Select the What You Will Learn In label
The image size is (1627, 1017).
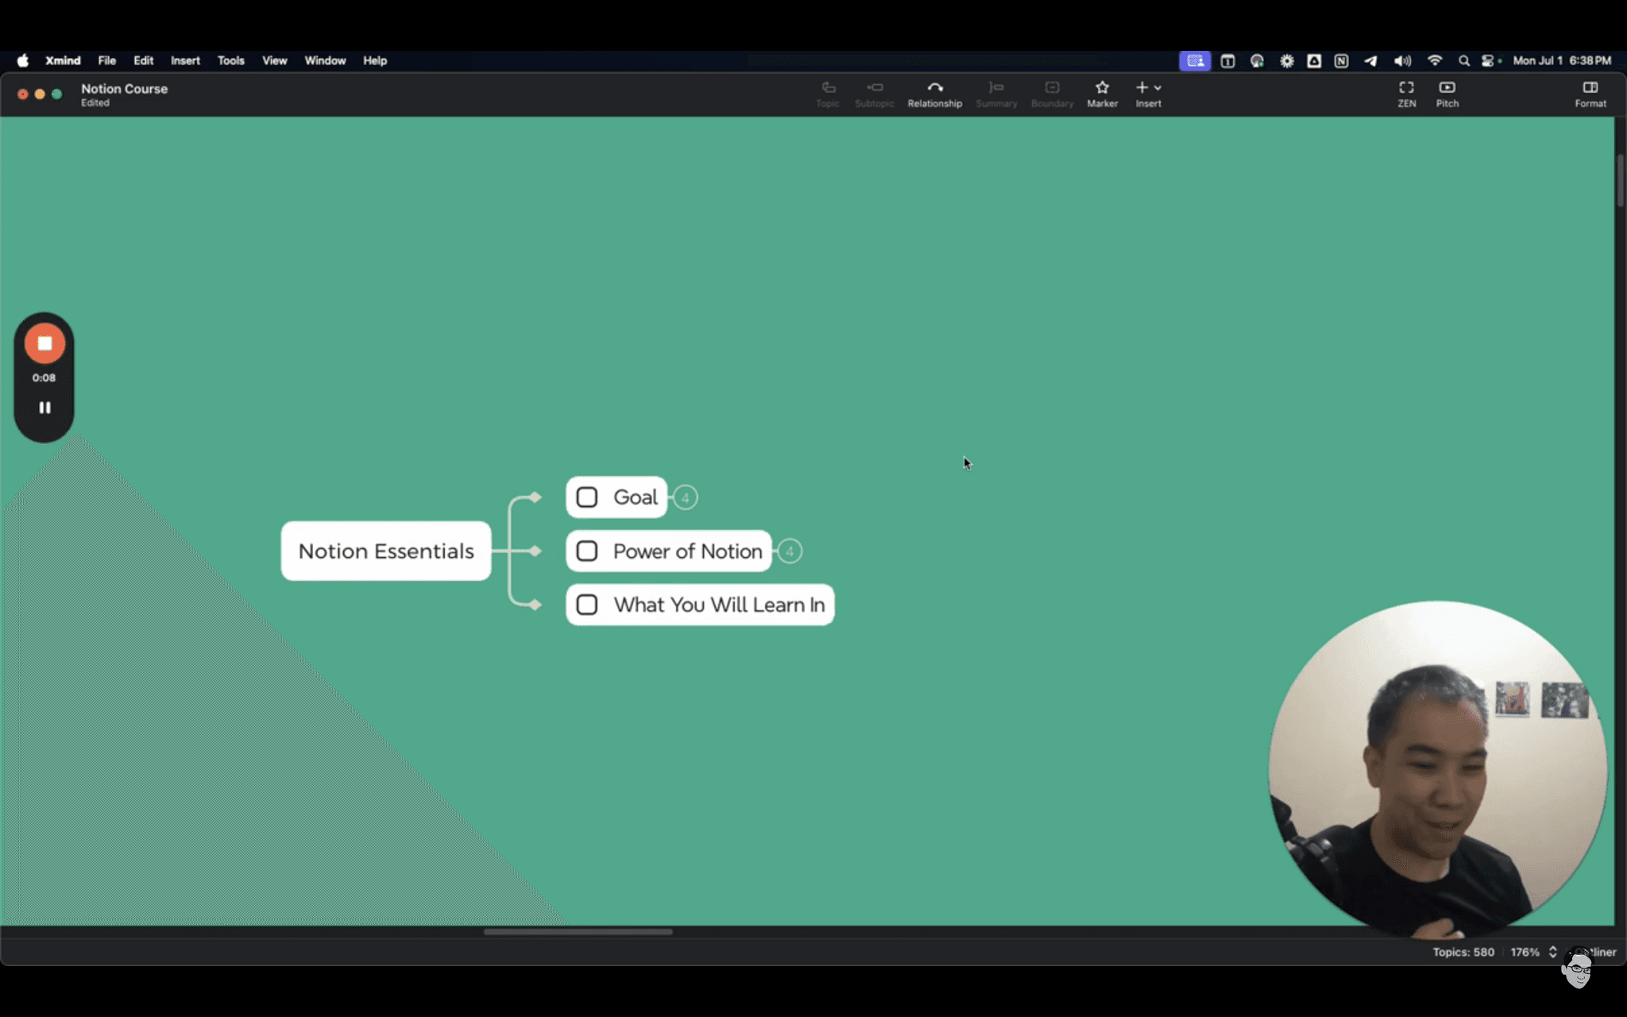coord(719,605)
